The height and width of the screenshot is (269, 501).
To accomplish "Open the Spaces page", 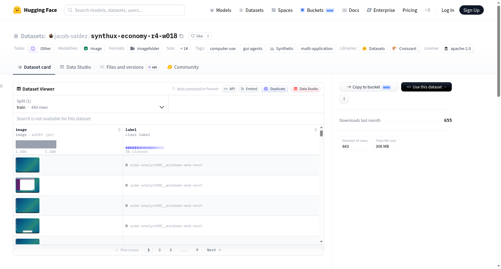I will click(x=282, y=10).
